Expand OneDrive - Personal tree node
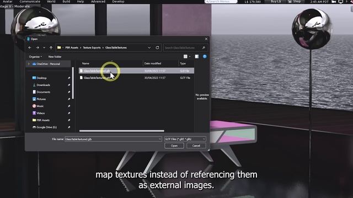 (x=29, y=64)
